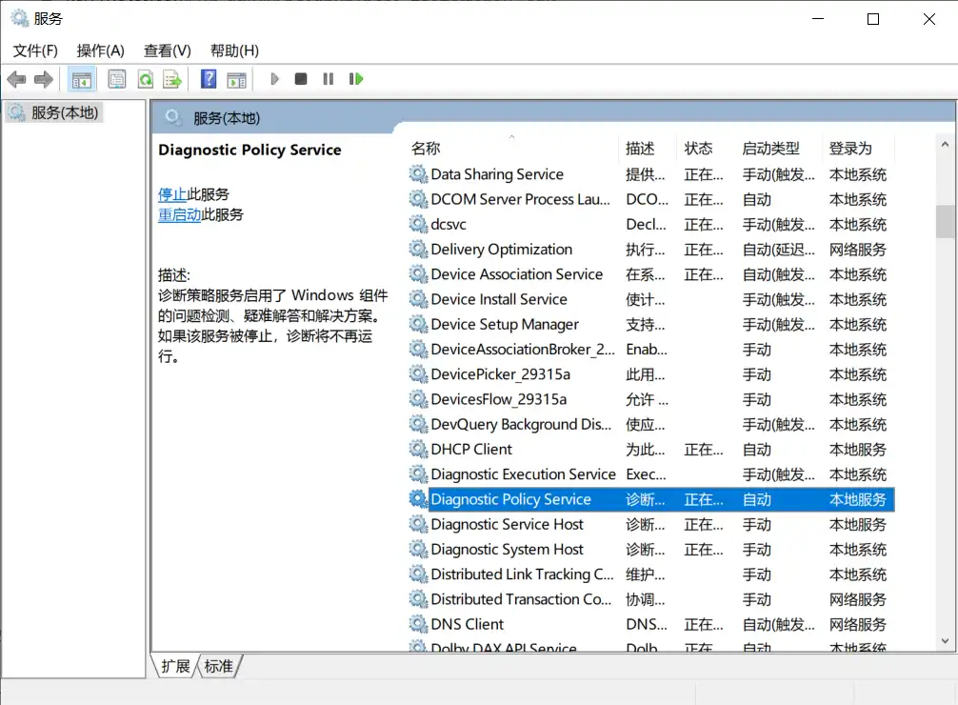Click the 停止 link to stop service
This screenshot has height=705, width=958.
pyautogui.click(x=172, y=194)
